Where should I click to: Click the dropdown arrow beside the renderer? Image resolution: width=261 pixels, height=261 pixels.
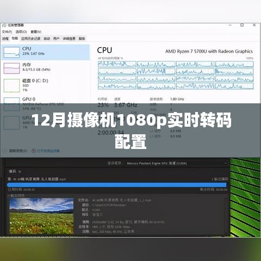point(226,163)
